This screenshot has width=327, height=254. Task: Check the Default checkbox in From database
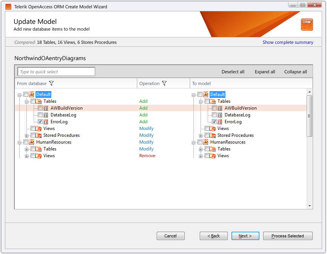point(26,94)
